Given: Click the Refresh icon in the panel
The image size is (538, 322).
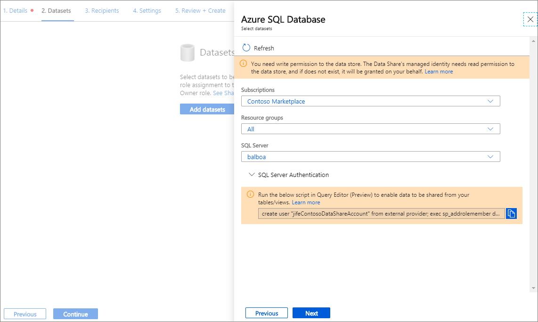Looking at the screenshot, I should (x=245, y=48).
